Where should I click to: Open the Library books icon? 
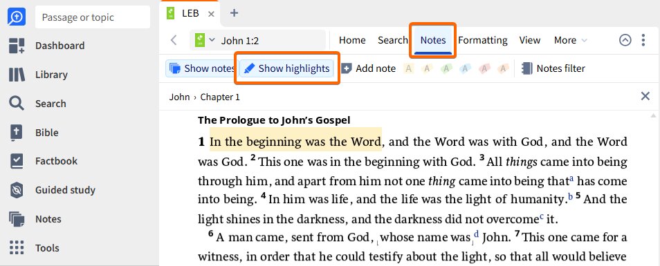17,75
